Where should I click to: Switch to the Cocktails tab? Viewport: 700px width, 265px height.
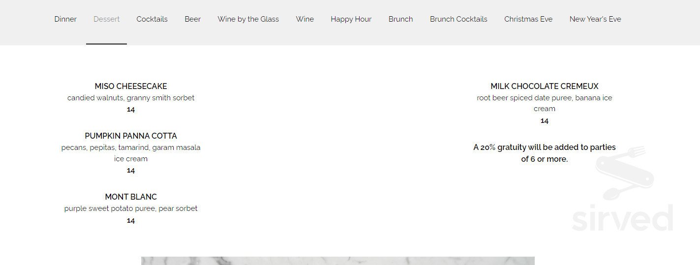(152, 19)
